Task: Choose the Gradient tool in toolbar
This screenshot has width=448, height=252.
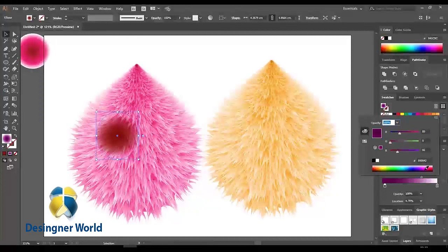Action: coord(14,99)
